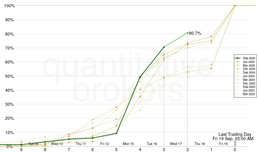The image size is (259, 152).
Task: Hide the Mar 2025 series in legend
Action: (249, 65)
